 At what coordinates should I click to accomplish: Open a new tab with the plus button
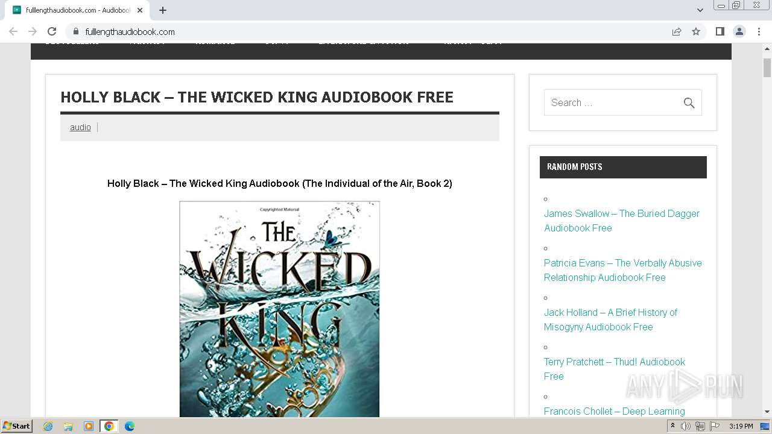click(163, 10)
